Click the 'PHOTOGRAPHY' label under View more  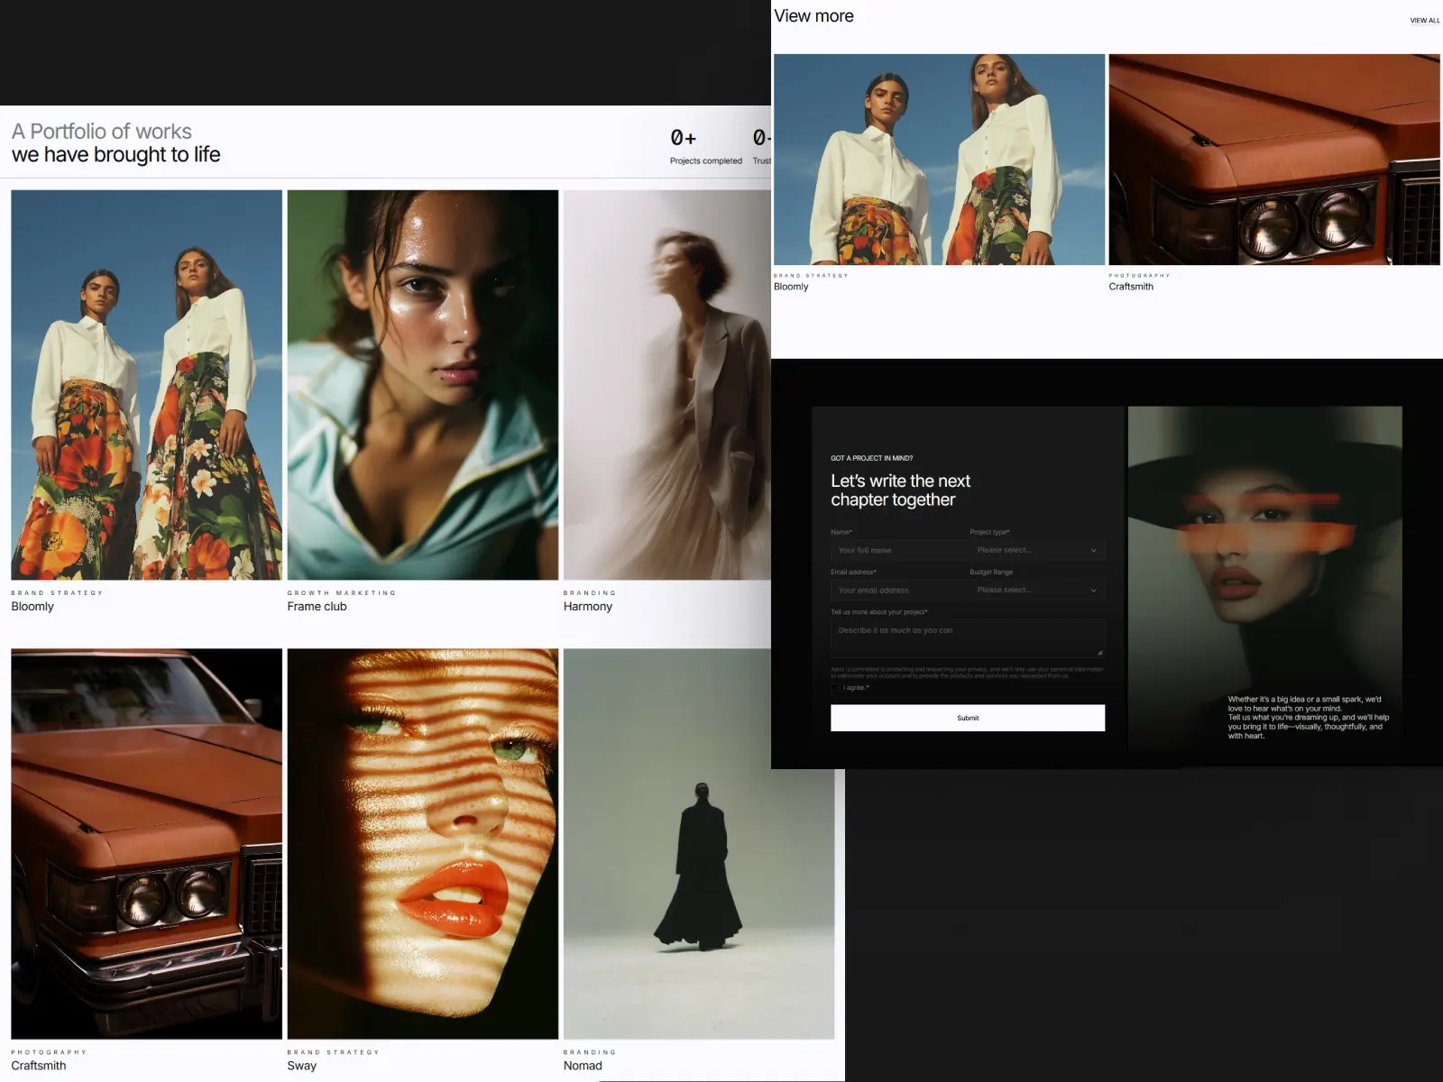[1139, 276]
